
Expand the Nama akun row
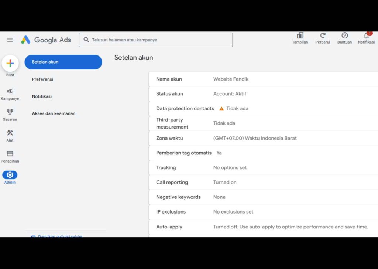pyautogui.click(x=263, y=79)
